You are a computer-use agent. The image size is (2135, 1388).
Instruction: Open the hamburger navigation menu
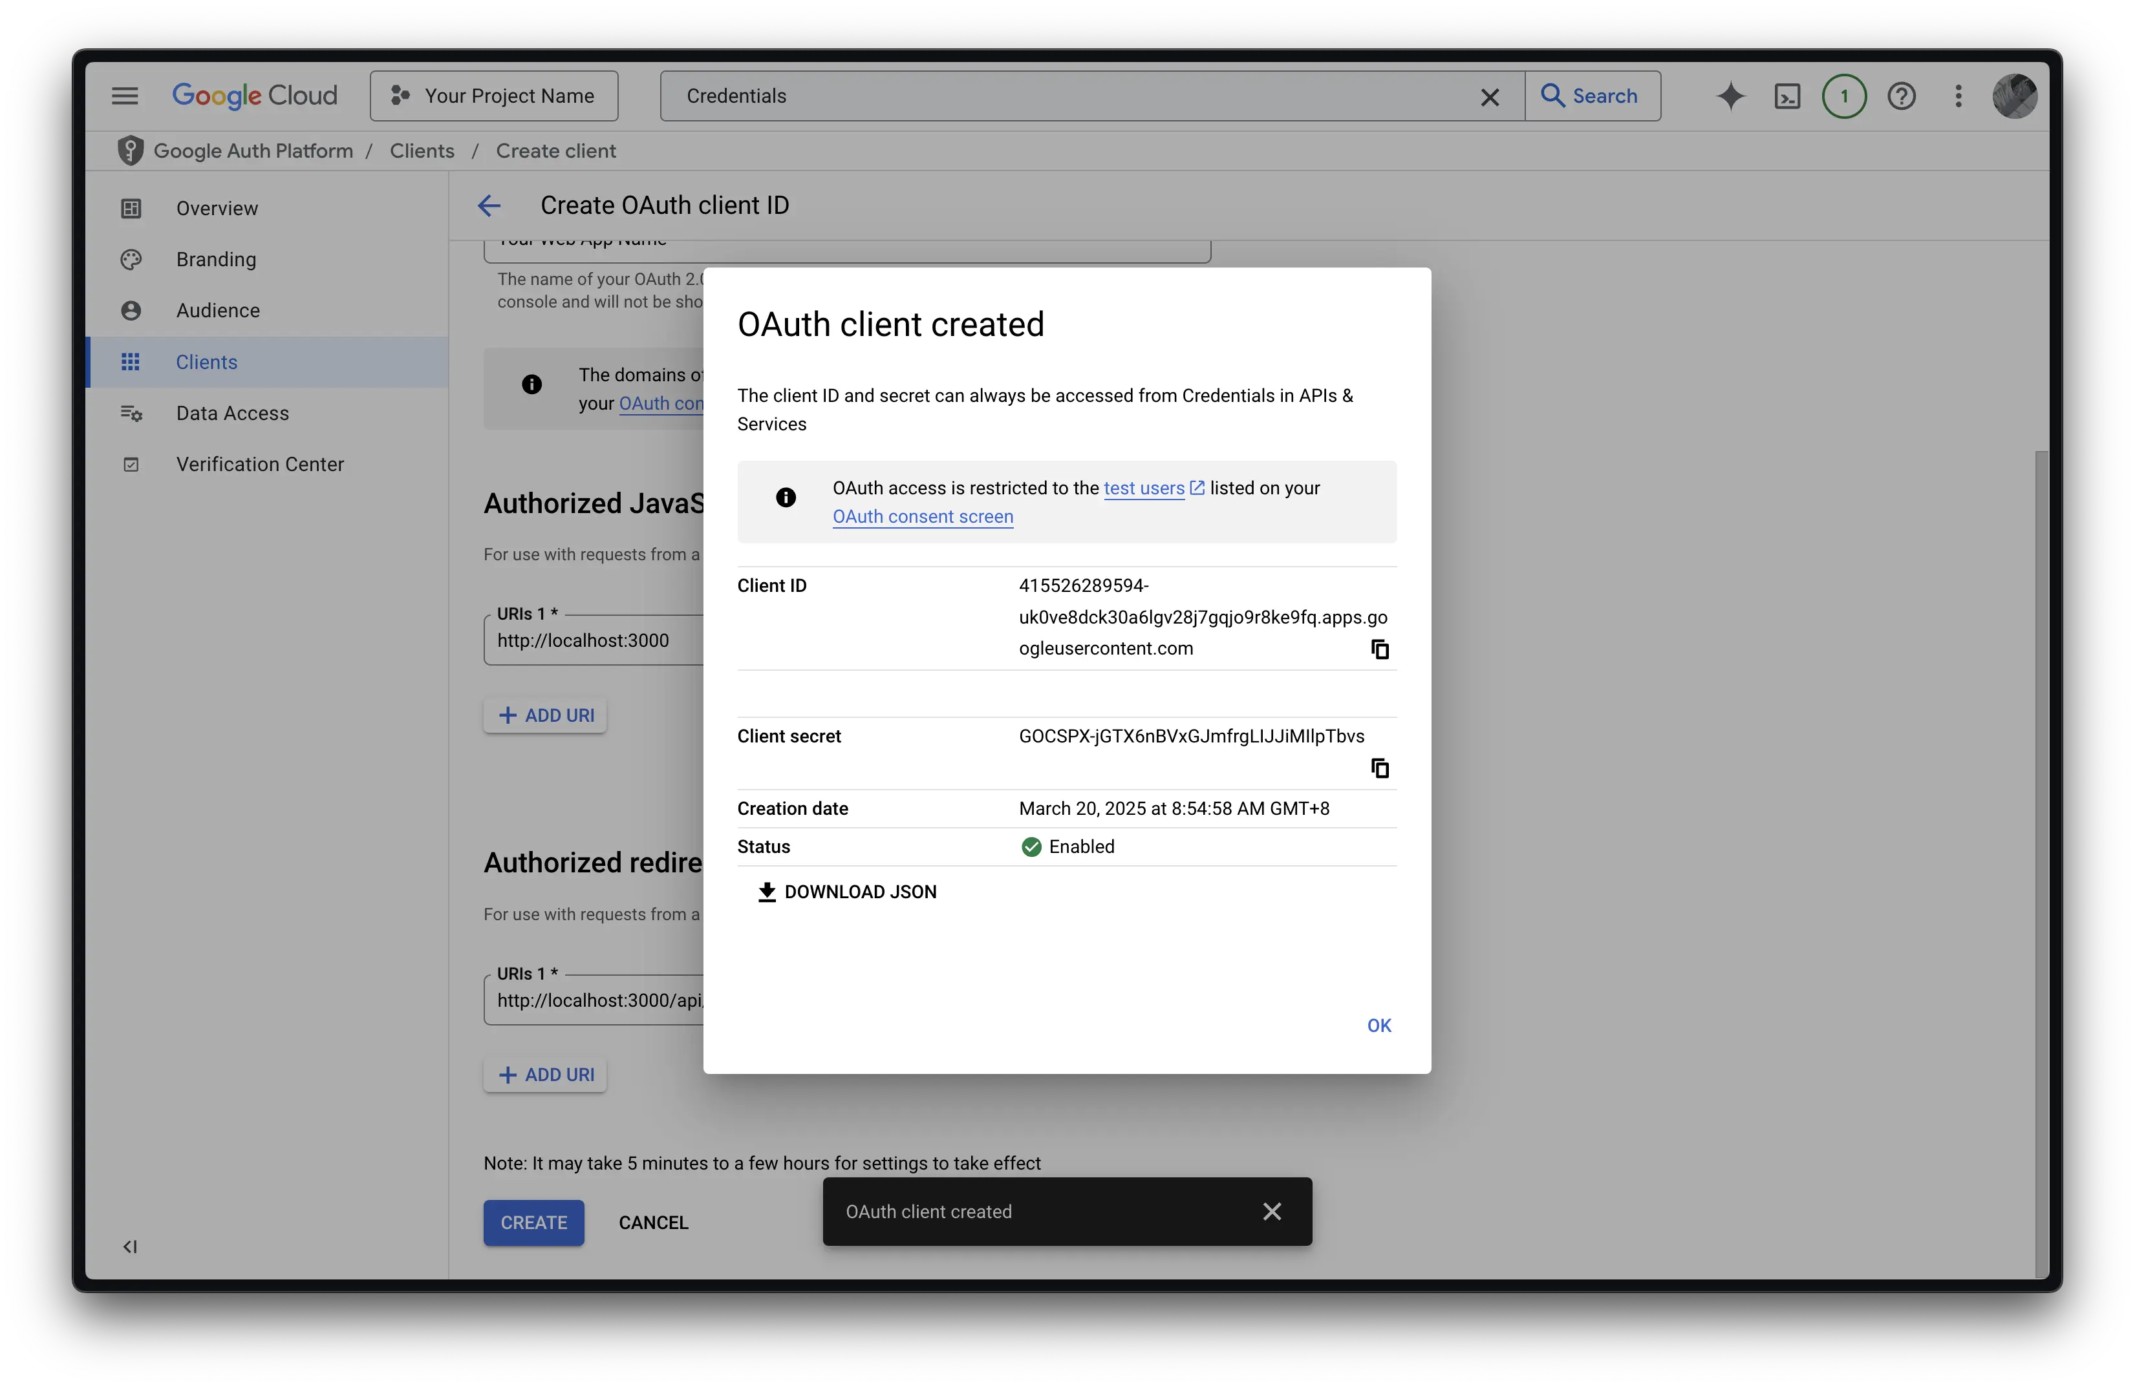coord(125,96)
